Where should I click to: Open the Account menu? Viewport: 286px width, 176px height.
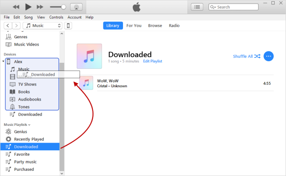pos(74,17)
